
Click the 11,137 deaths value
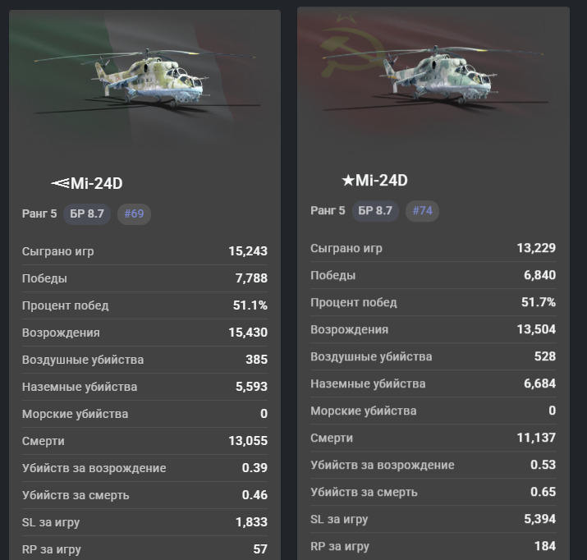[x=536, y=438]
